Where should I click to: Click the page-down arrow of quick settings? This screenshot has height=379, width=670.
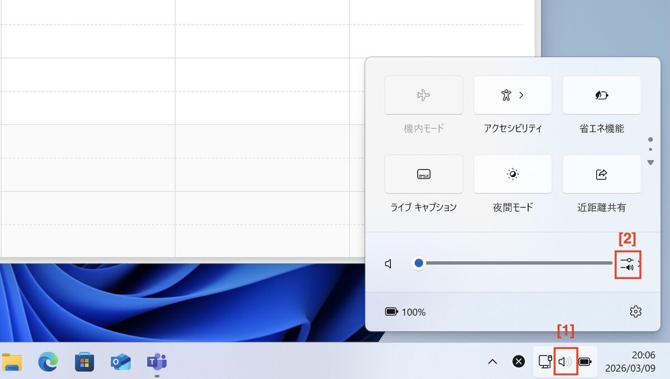click(650, 162)
